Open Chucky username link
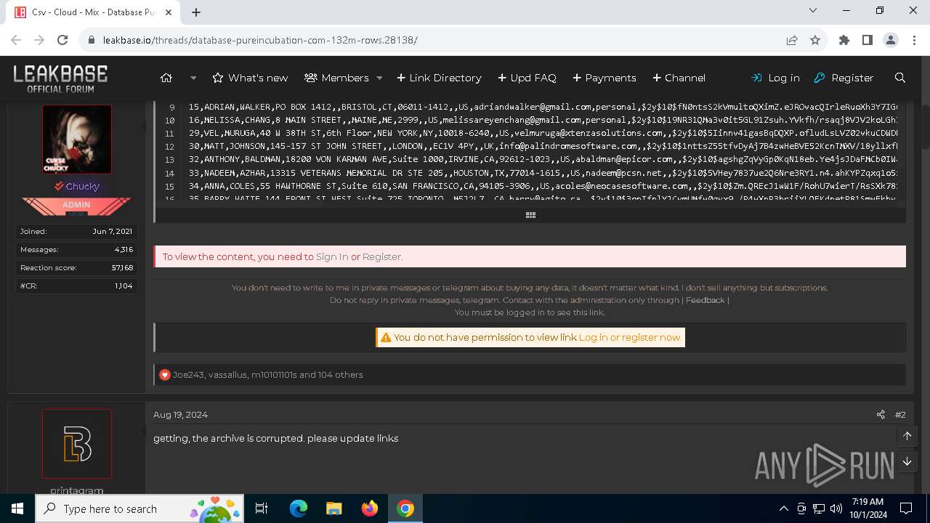 (x=82, y=187)
